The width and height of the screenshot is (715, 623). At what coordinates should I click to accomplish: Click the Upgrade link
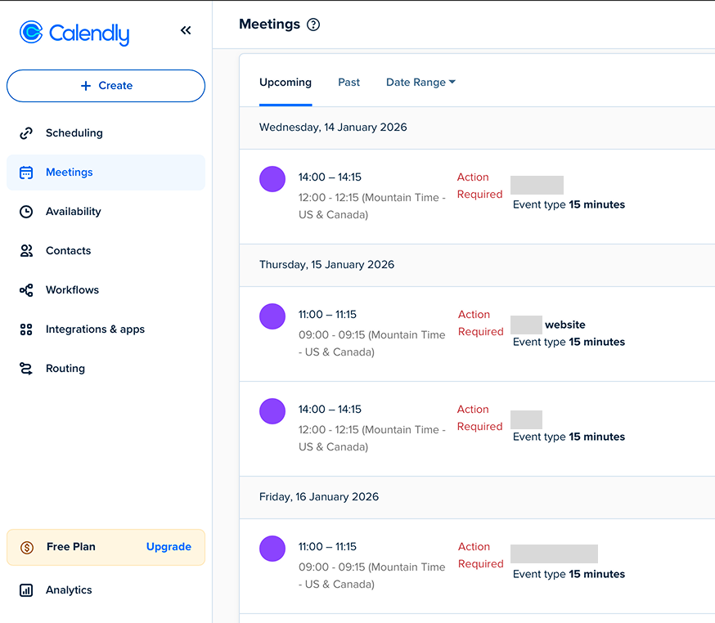click(169, 546)
